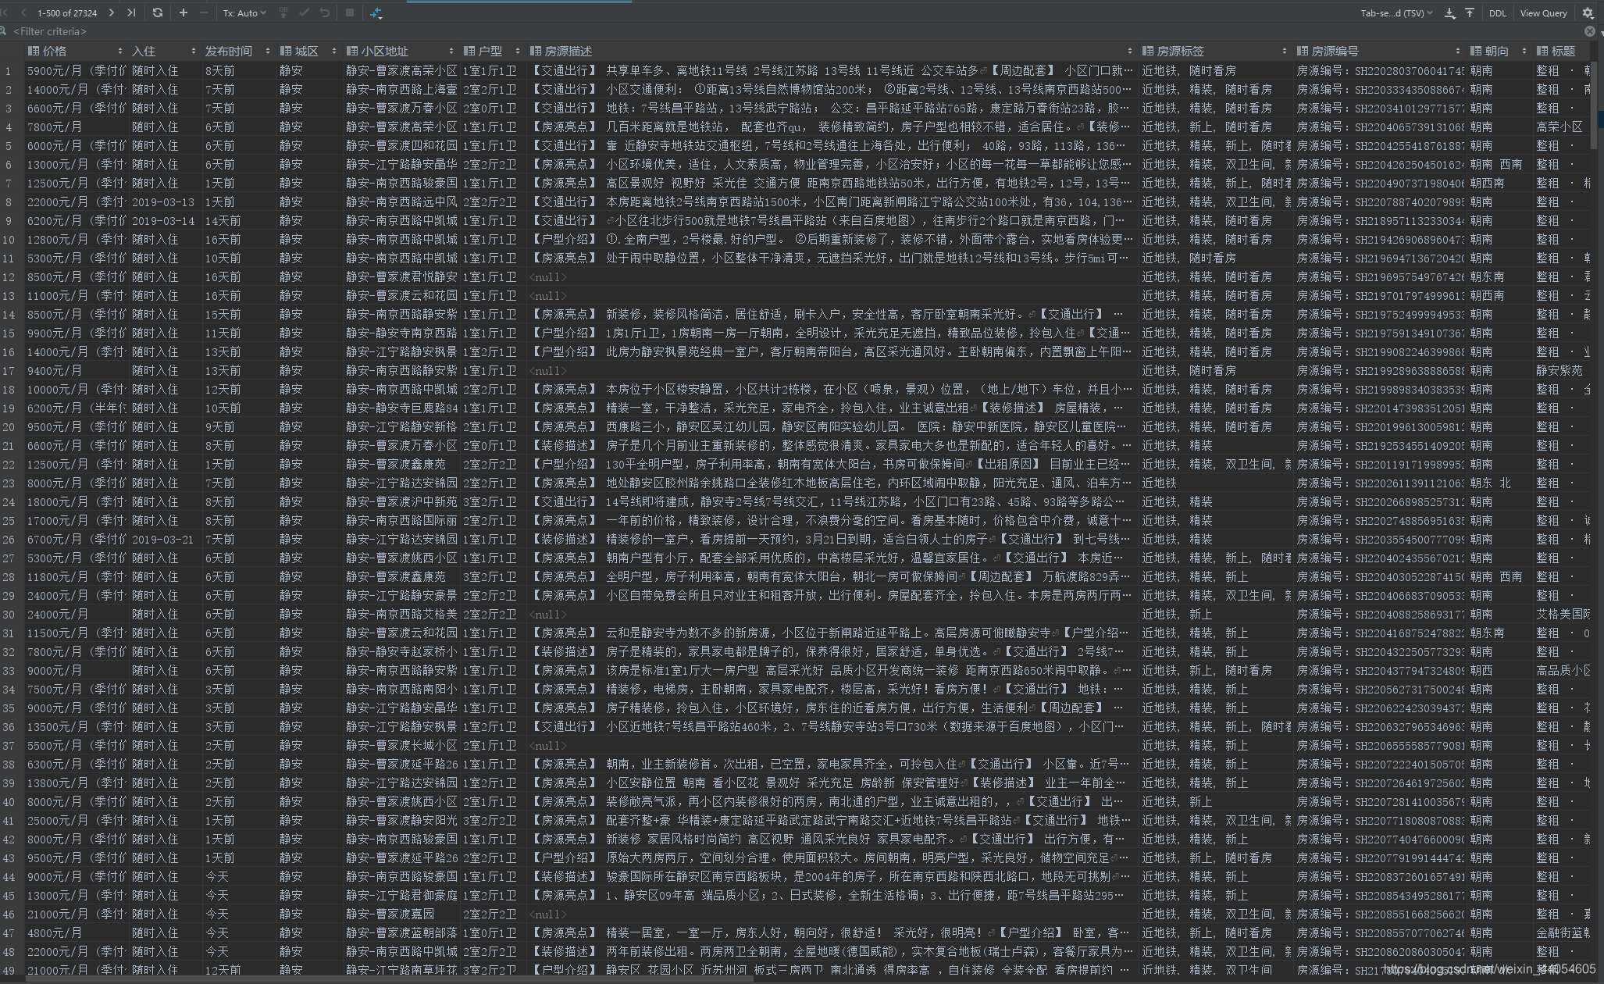Click the 静安-曹家渡嘉园 address cell in row 46
The image size is (1604, 984).
[x=401, y=914]
